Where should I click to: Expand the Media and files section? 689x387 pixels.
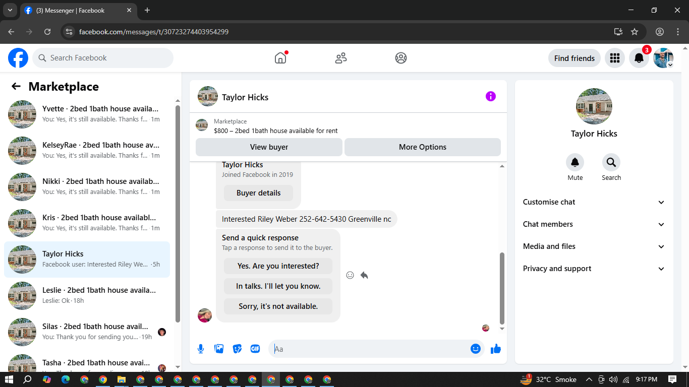pos(594,246)
